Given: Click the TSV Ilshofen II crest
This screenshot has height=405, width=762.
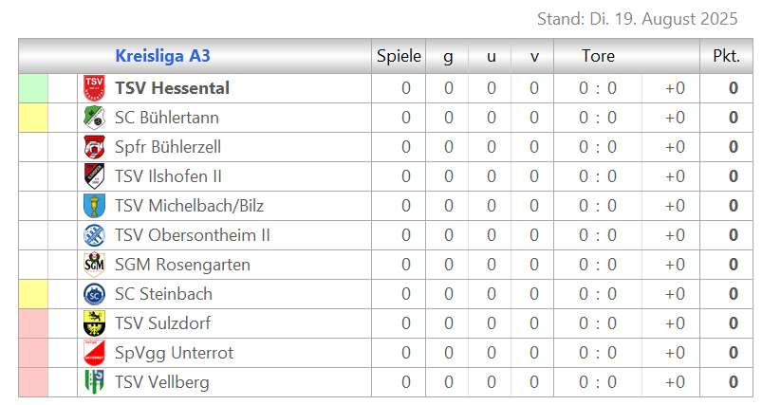Looking at the screenshot, I should pos(94,176).
